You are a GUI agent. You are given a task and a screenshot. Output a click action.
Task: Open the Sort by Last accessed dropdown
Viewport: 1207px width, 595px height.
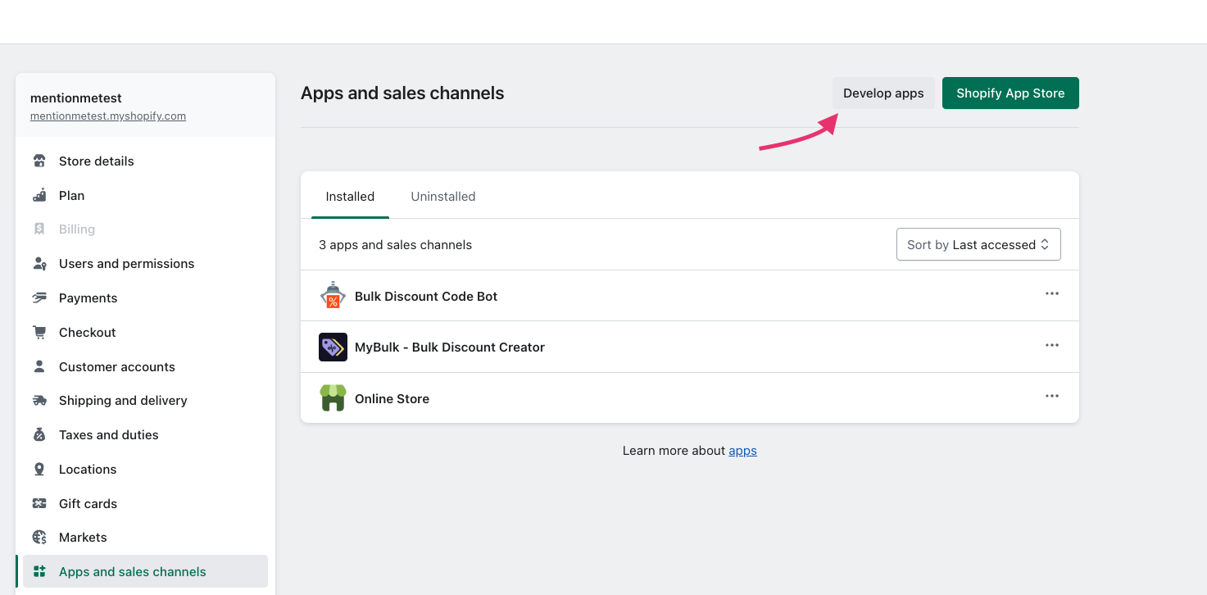(x=978, y=244)
